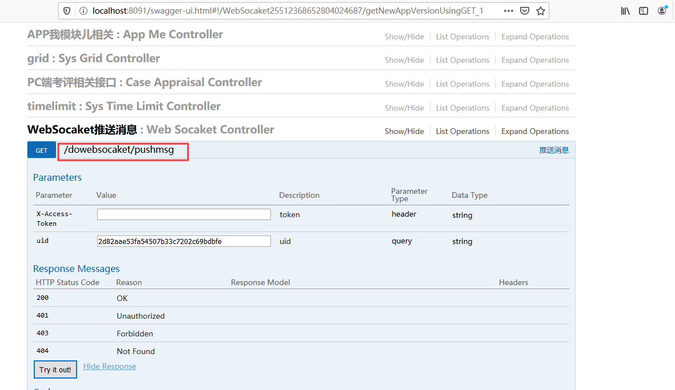Screen dimensions: 675x390
Task: Open the Firefox account profile icon
Action: point(661,10)
